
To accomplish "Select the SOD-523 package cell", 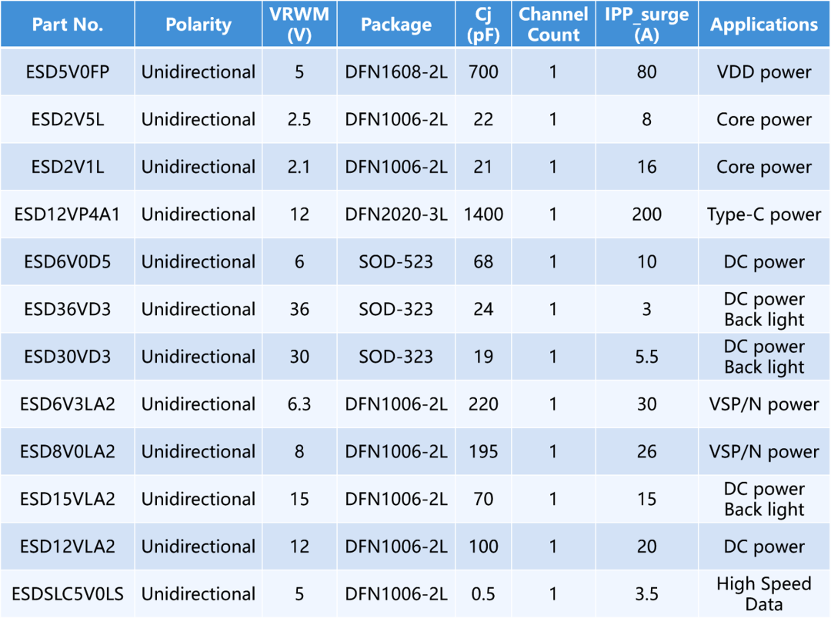I will [x=396, y=262].
